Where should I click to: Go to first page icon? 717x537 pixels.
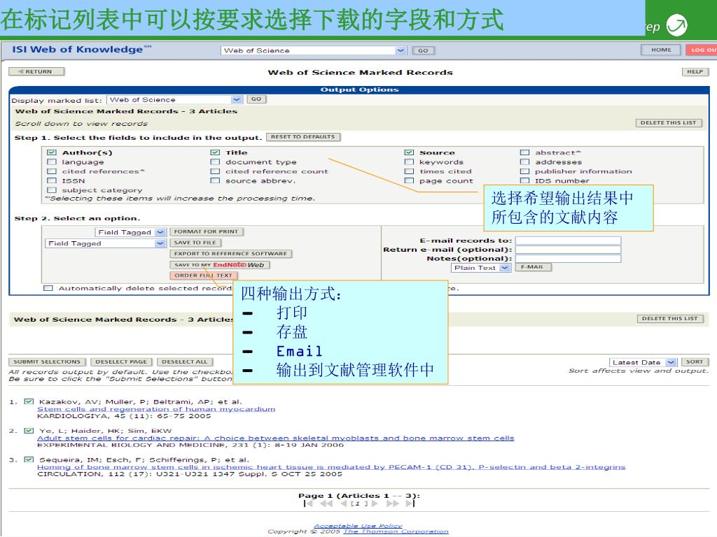point(308,503)
